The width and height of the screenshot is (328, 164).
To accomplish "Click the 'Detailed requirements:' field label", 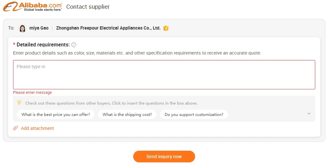I will coord(43,45).
